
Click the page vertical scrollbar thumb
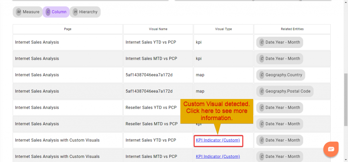346,100
